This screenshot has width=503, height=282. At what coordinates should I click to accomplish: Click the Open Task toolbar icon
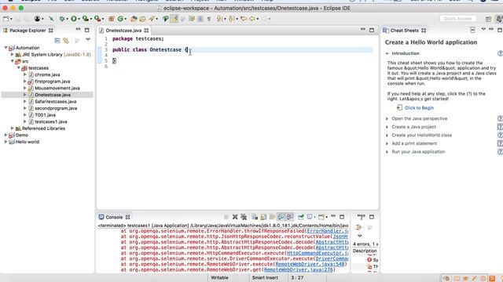point(142,19)
